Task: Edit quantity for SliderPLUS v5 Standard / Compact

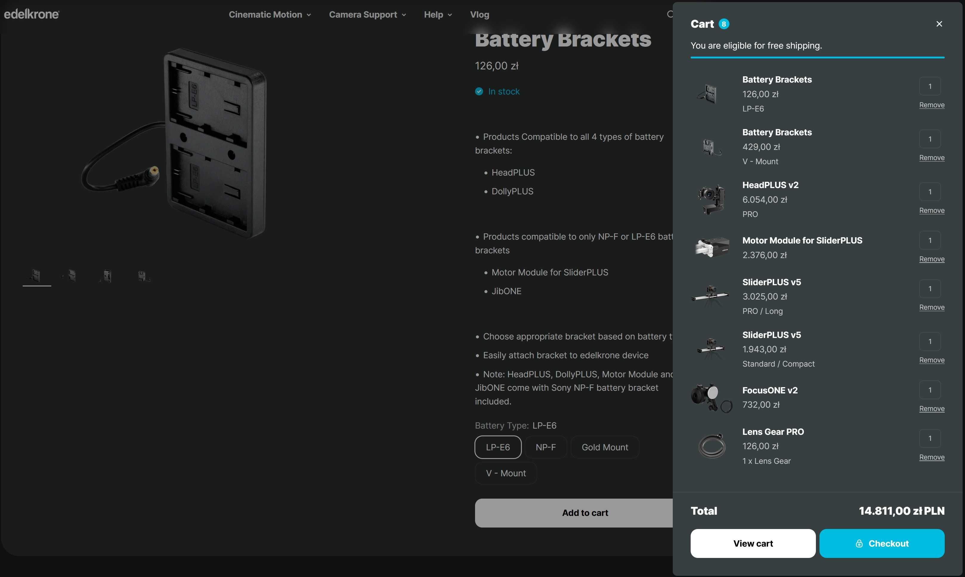Action: (930, 341)
